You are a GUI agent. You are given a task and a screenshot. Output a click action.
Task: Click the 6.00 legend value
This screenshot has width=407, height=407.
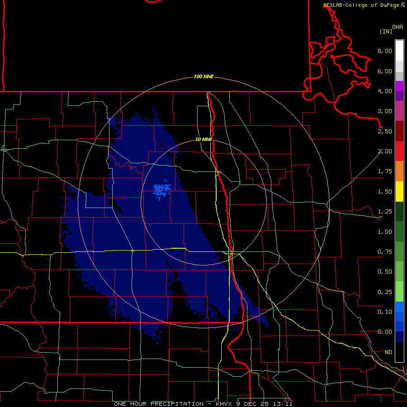pyautogui.click(x=385, y=71)
